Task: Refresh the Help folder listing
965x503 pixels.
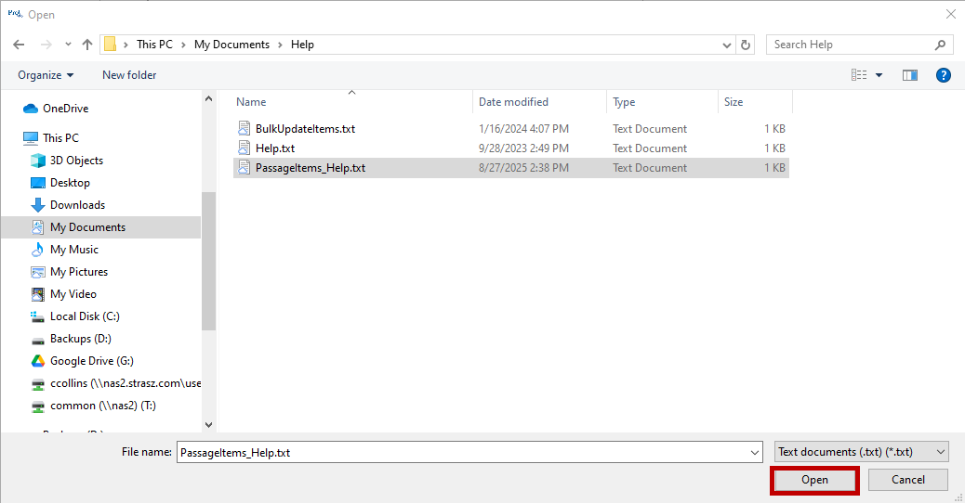Action: [x=746, y=45]
